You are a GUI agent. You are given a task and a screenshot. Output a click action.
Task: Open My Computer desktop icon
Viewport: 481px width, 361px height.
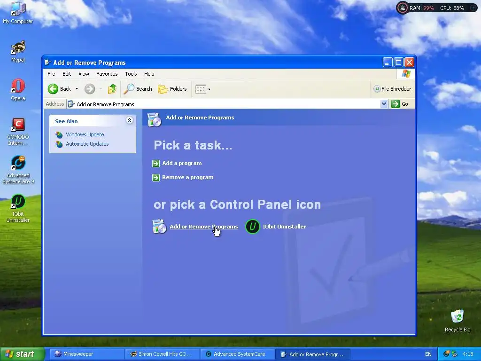pos(18,12)
